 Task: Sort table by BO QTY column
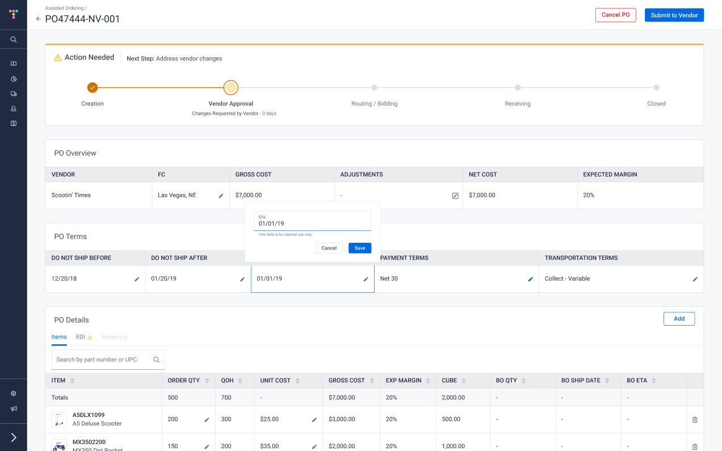tap(524, 381)
